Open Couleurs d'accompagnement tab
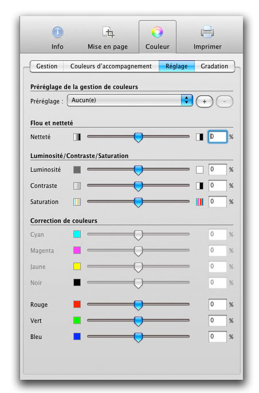 coord(111,66)
